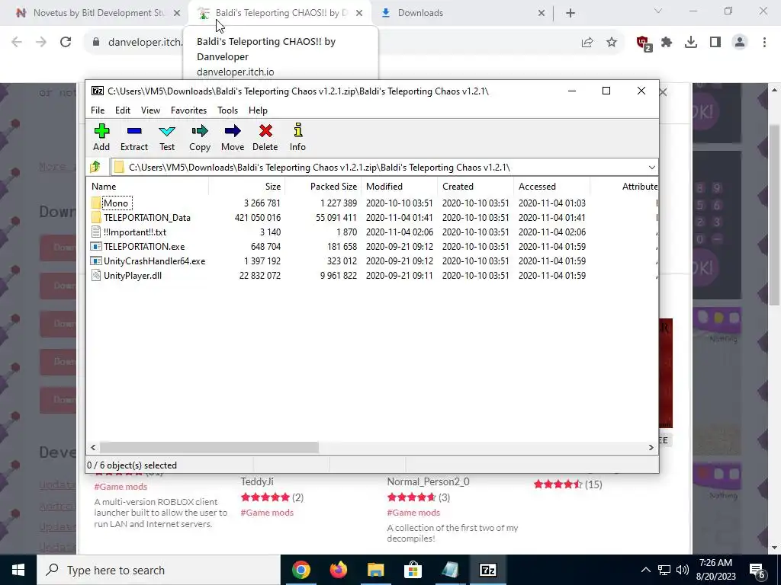
Task: Click the taskbar search box
Action: point(159,570)
